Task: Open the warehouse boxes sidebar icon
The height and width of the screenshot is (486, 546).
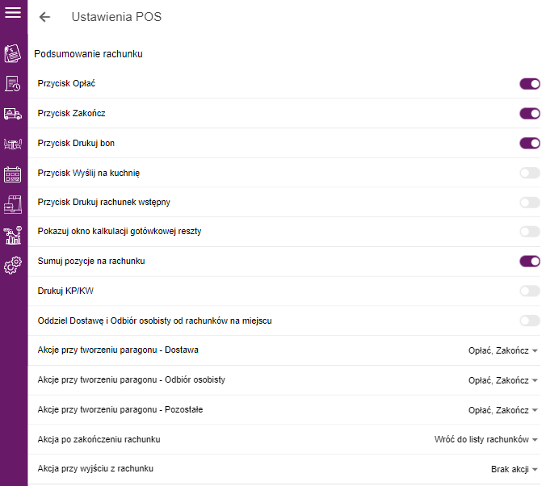Action: tap(13, 204)
